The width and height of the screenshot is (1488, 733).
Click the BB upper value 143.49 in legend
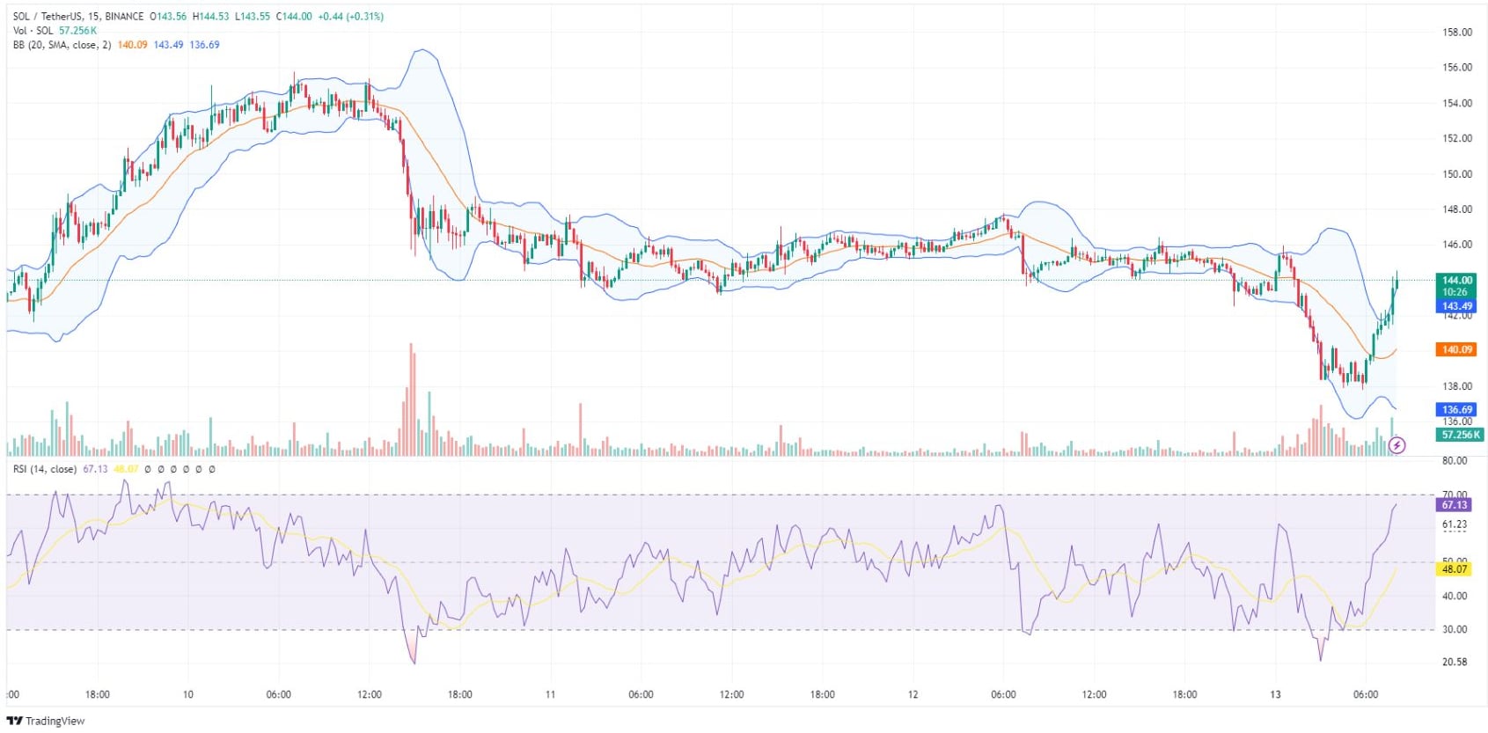[x=168, y=45]
